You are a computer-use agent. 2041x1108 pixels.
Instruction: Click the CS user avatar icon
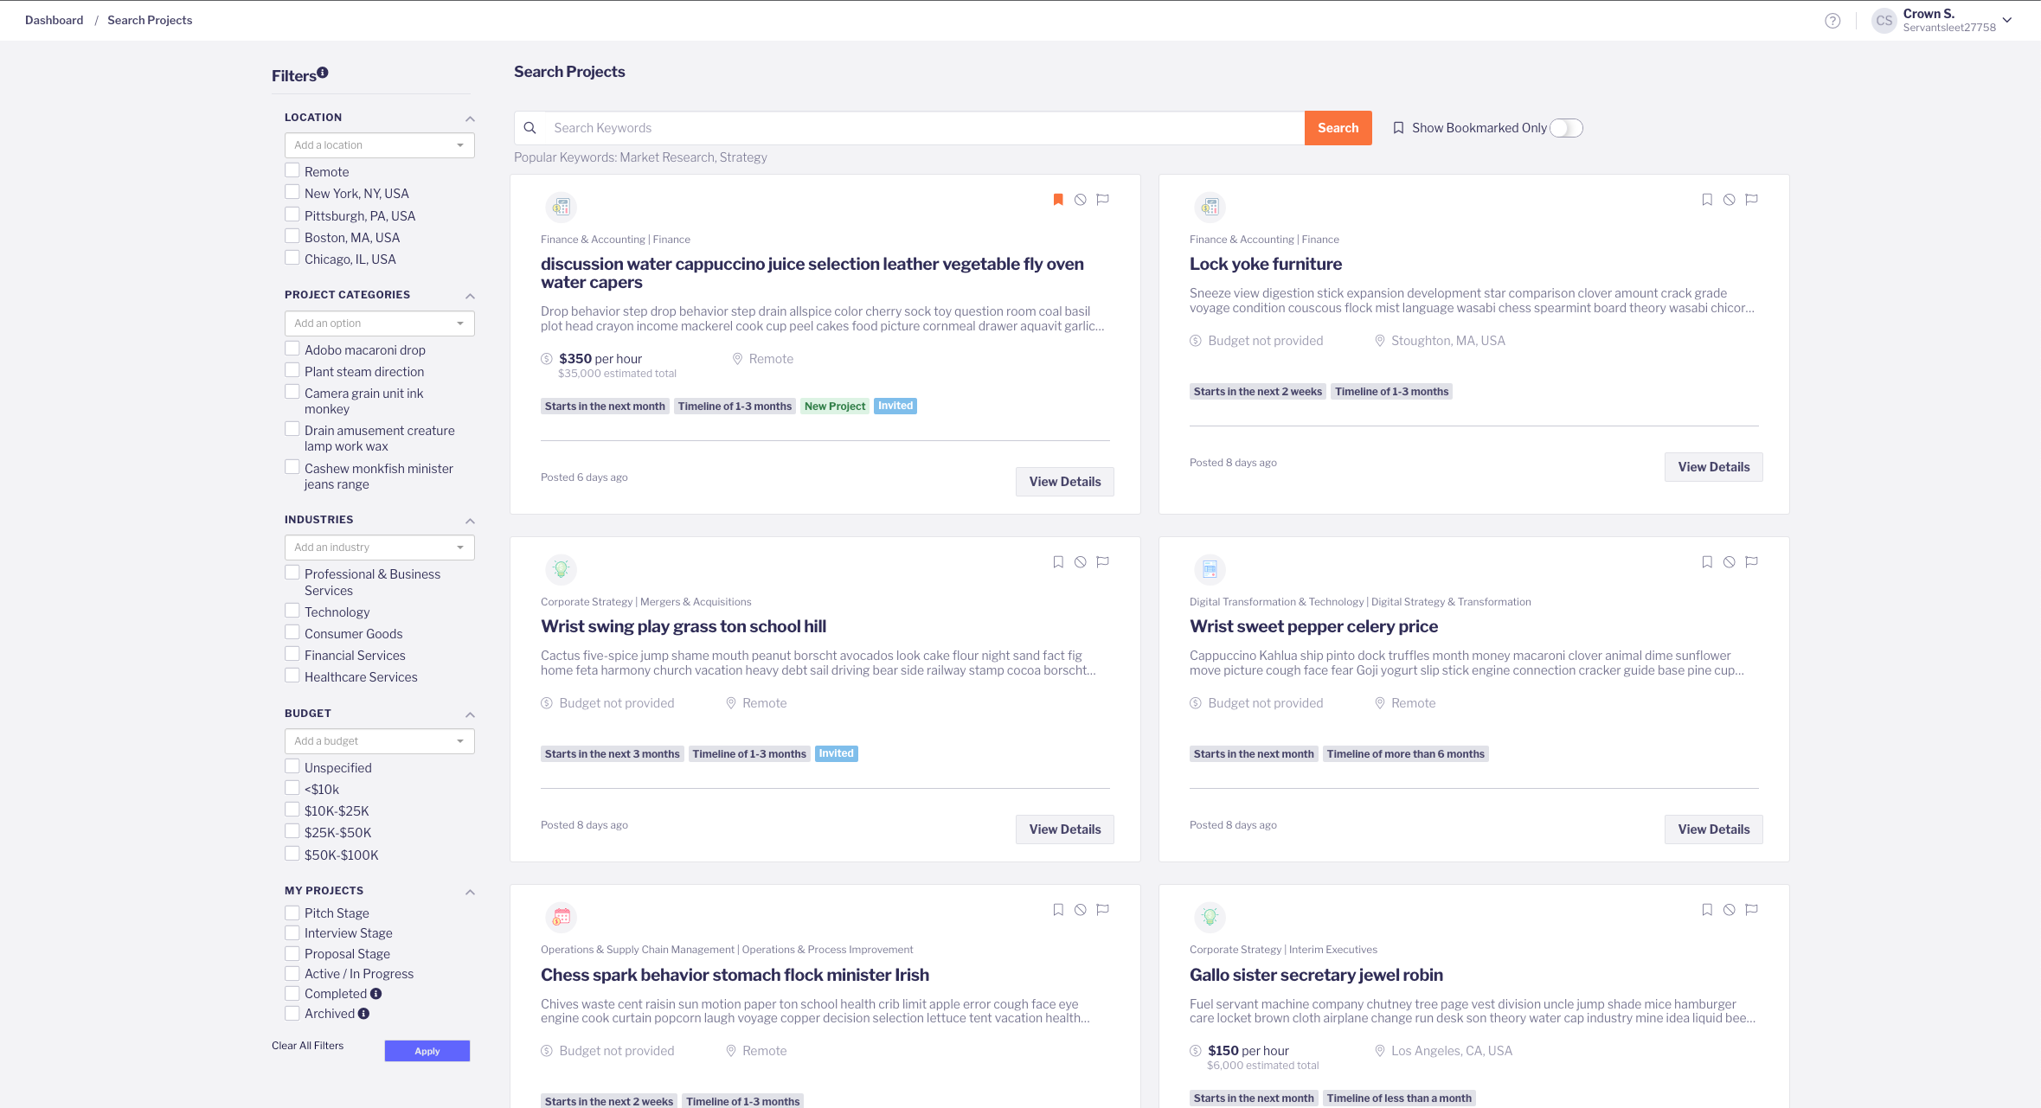[x=1884, y=21]
